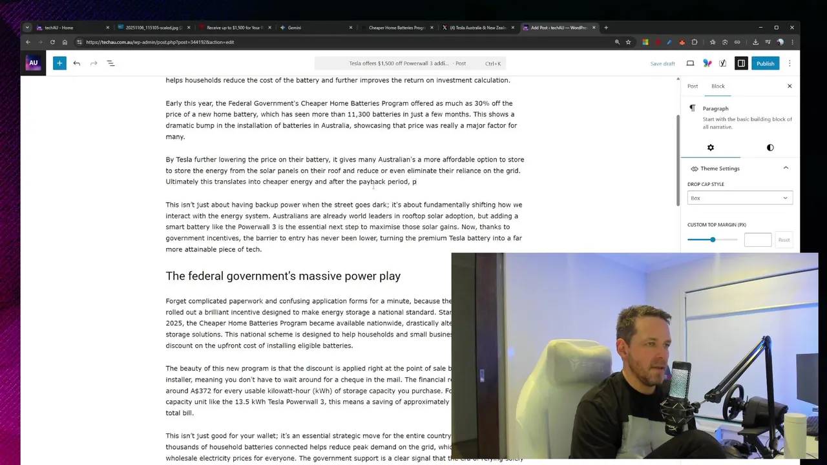The height and width of the screenshot is (465, 827).
Task: Select the block Settings gear tab
Action: (x=711, y=148)
